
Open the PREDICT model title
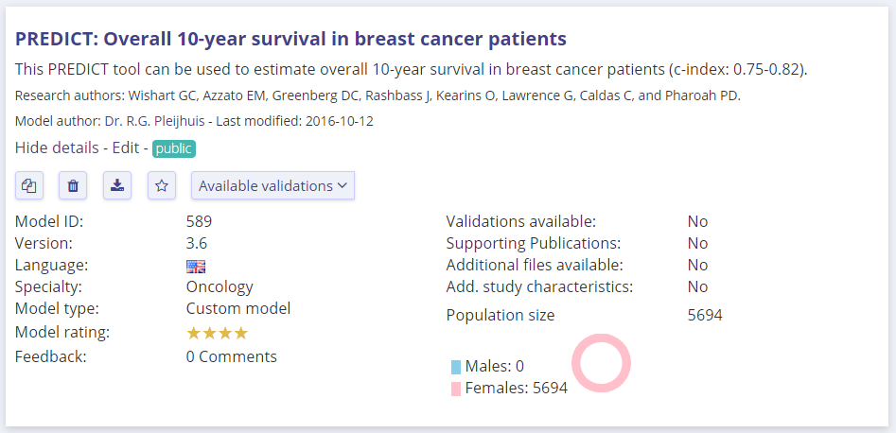coord(290,39)
